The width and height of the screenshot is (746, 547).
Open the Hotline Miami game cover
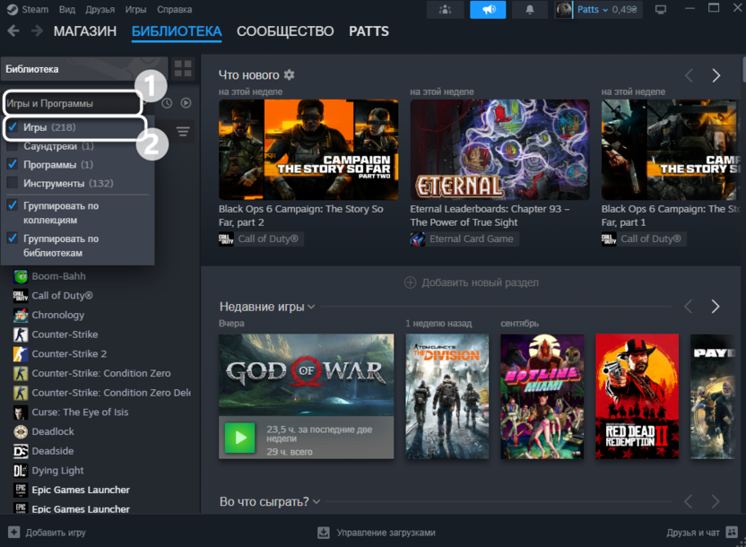coord(542,396)
